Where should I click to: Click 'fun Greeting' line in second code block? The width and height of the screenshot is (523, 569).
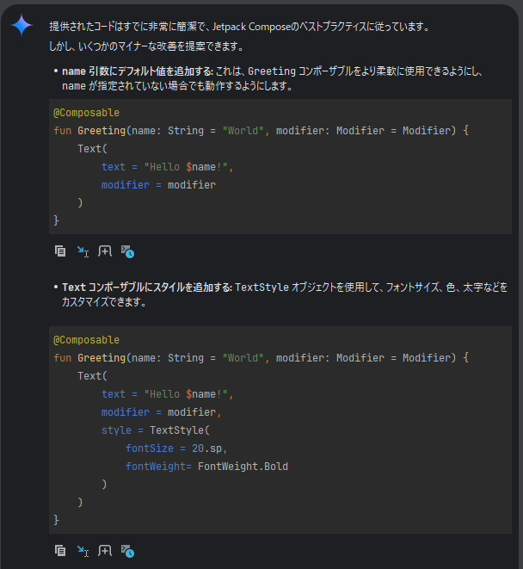[260, 358]
